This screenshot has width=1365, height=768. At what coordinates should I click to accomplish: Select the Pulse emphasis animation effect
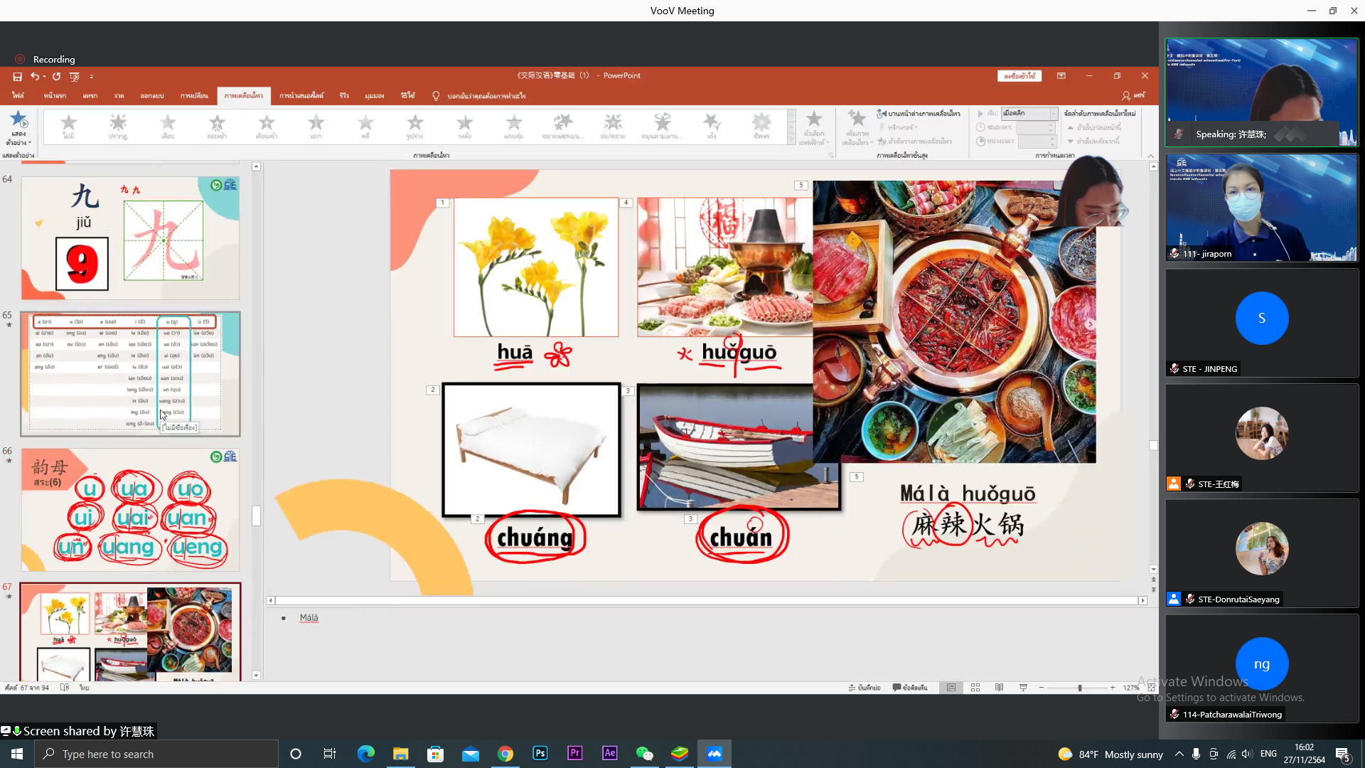tap(761, 126)
